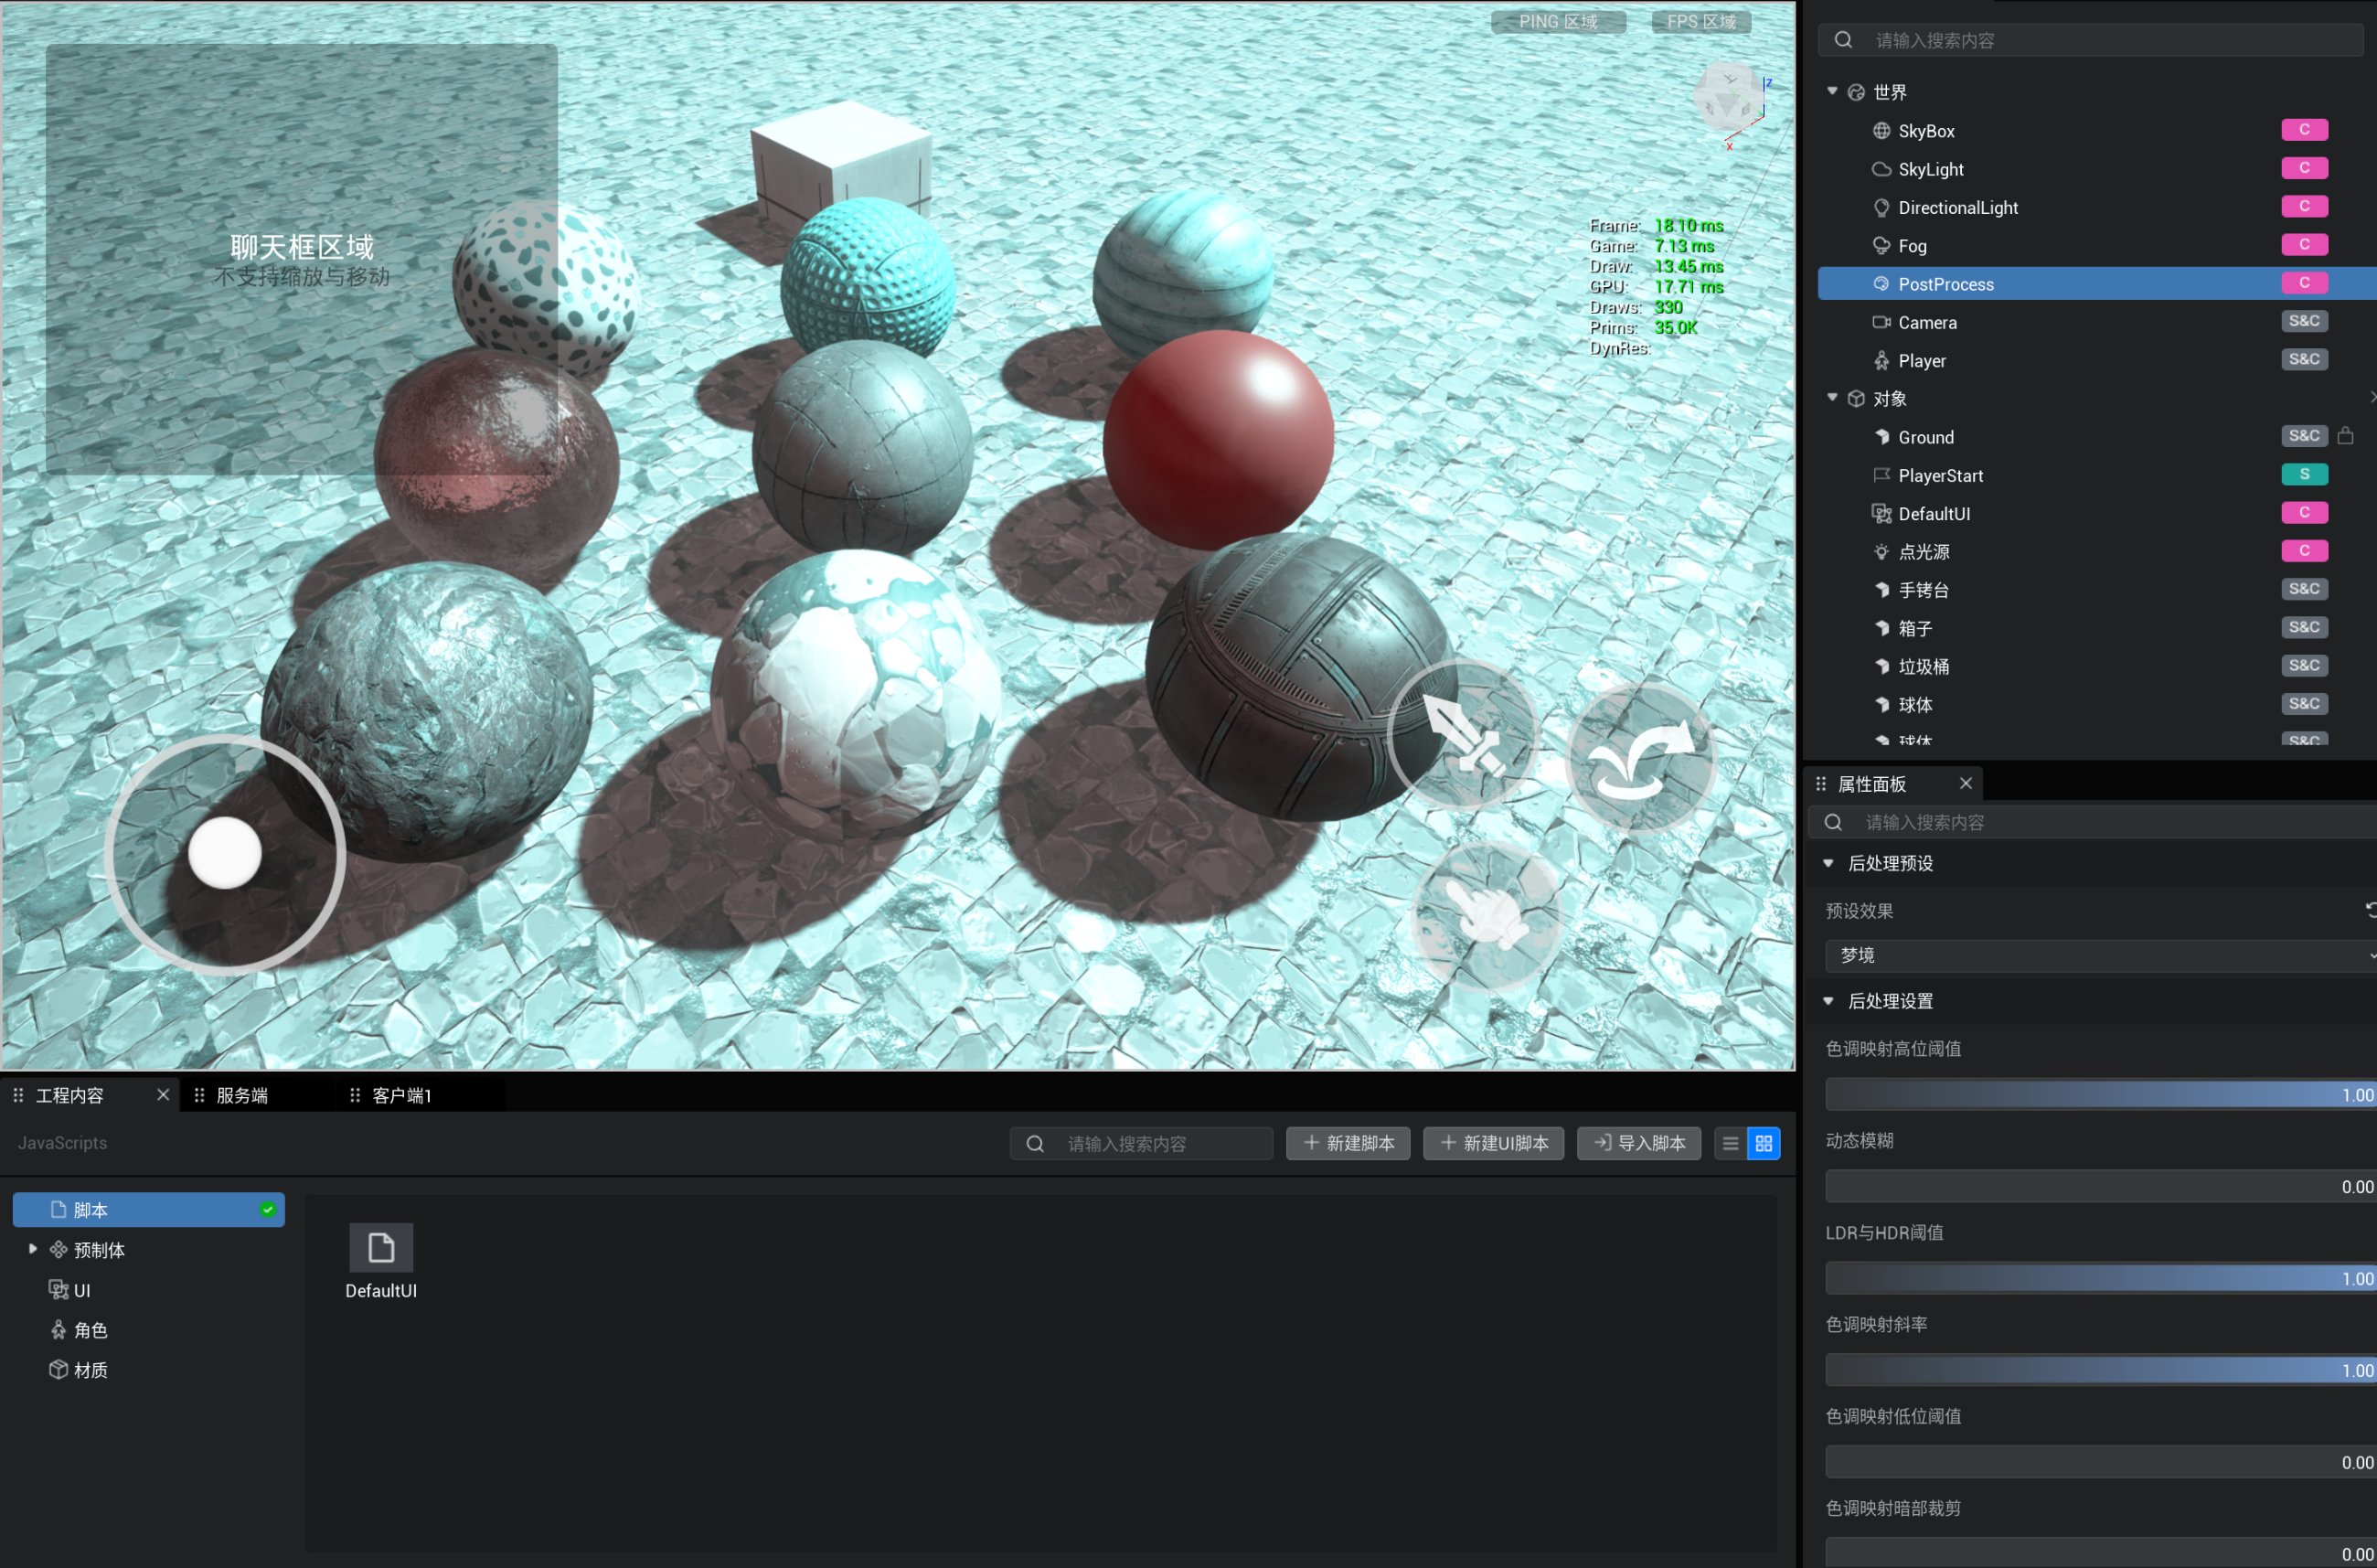Toggle the C tag on SkyBox
Viewport: 2377px width, 1568px height.
tap(2304, 130)
